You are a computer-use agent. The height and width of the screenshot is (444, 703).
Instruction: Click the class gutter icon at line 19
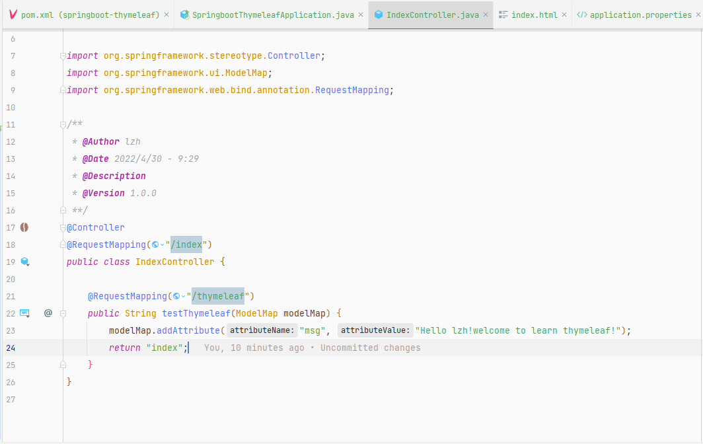(25, 262)
